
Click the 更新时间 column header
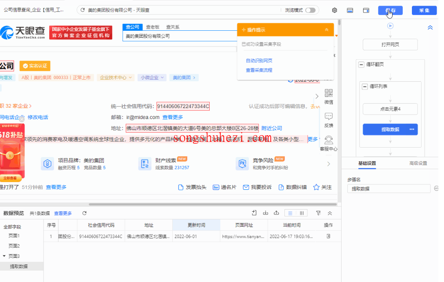point(196,225)
